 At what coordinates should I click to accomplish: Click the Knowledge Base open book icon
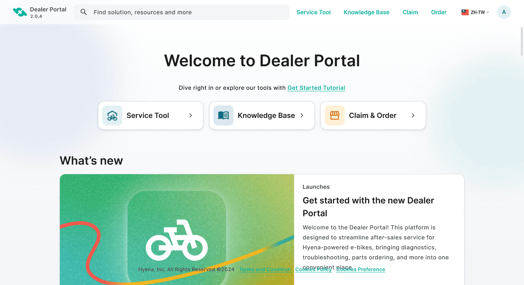(224, 115)
